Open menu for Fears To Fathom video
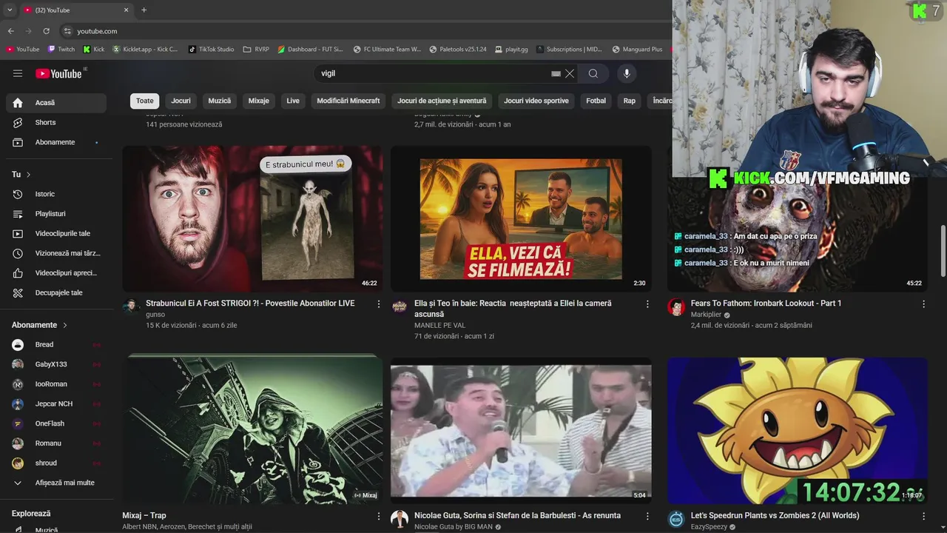This screenshot has height=533, width=947. pyautogui.click(x=923, y=304)
